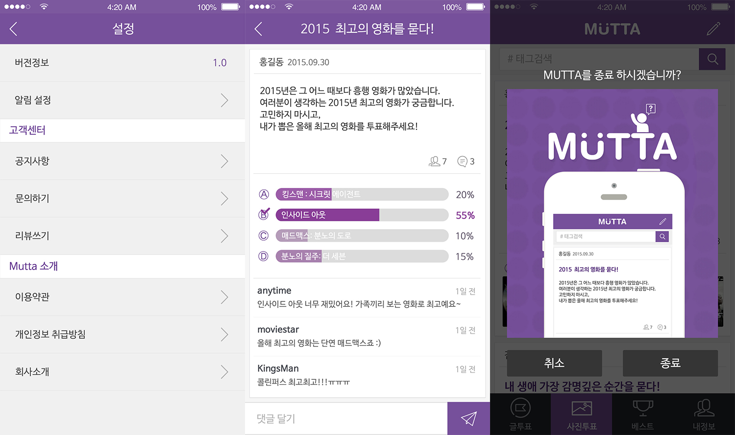The height and width of the screenshot is (435, 735).
Task: Click the 킹스맨 : 시크릿 에이전트 result bar
Action: tap(362, 194)
